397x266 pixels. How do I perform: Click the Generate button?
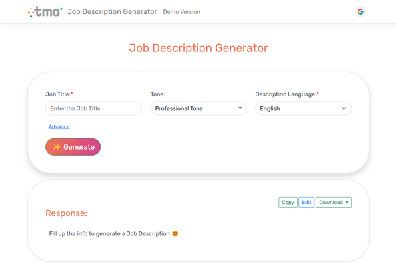click(73, 147)
